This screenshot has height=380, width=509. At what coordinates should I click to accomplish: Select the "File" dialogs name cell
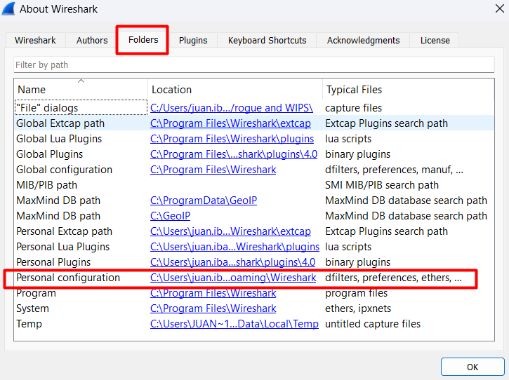click(x=81, y=108)
